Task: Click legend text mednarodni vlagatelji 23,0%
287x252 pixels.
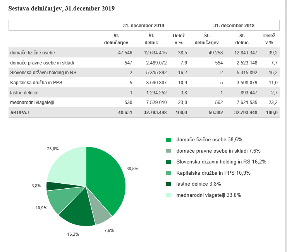Action: tap(209, 195)
